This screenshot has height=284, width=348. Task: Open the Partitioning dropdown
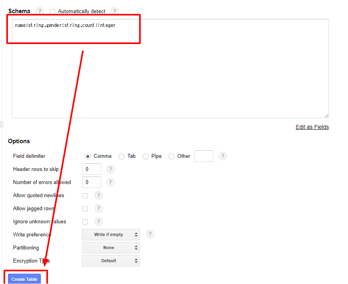111,248
